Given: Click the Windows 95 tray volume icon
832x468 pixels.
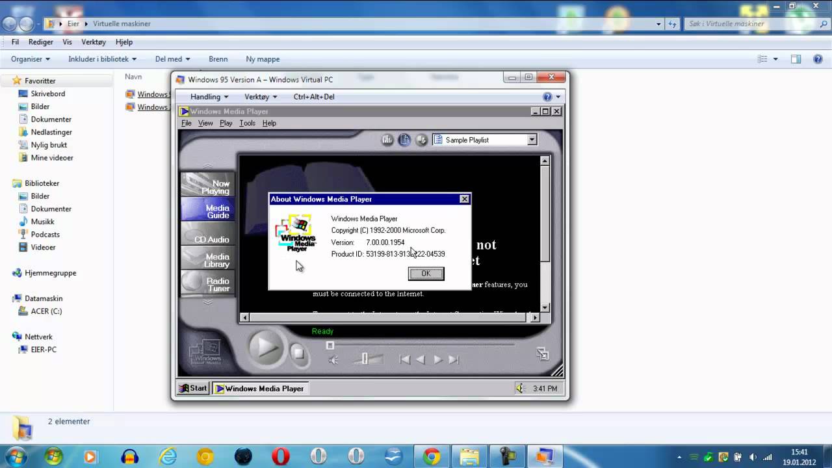Looking at the screenshot, I should [x=519, y=389].
